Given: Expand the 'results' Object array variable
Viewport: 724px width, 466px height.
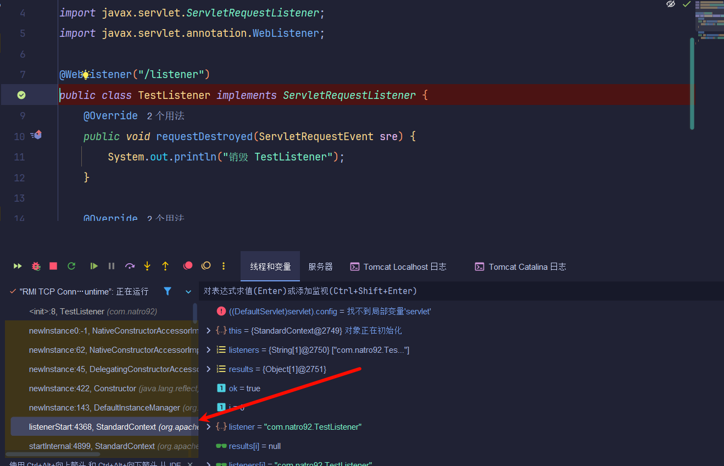Looking at the screenshot, I should pyautogui.click(x=208, y=369).
